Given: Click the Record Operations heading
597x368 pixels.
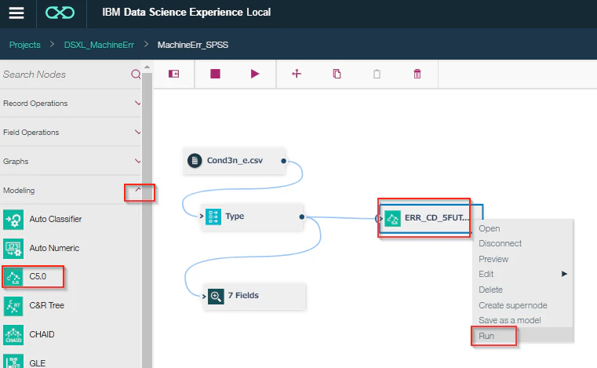Looking at the screenshot, I should click(35, 104).
